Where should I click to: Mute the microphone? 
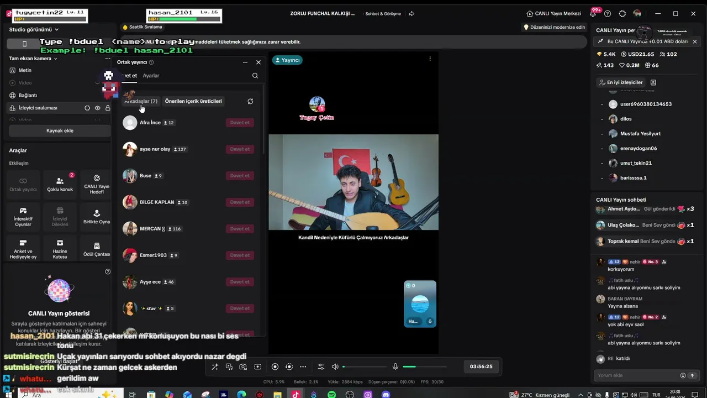395,366
